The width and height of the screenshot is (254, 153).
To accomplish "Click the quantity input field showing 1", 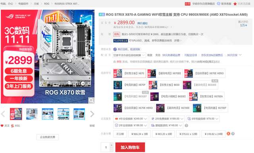I will click(x=106, y=147).
